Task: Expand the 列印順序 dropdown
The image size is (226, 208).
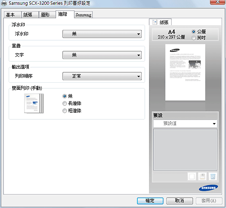Action: pyautogui.click(x=102, y=76)
